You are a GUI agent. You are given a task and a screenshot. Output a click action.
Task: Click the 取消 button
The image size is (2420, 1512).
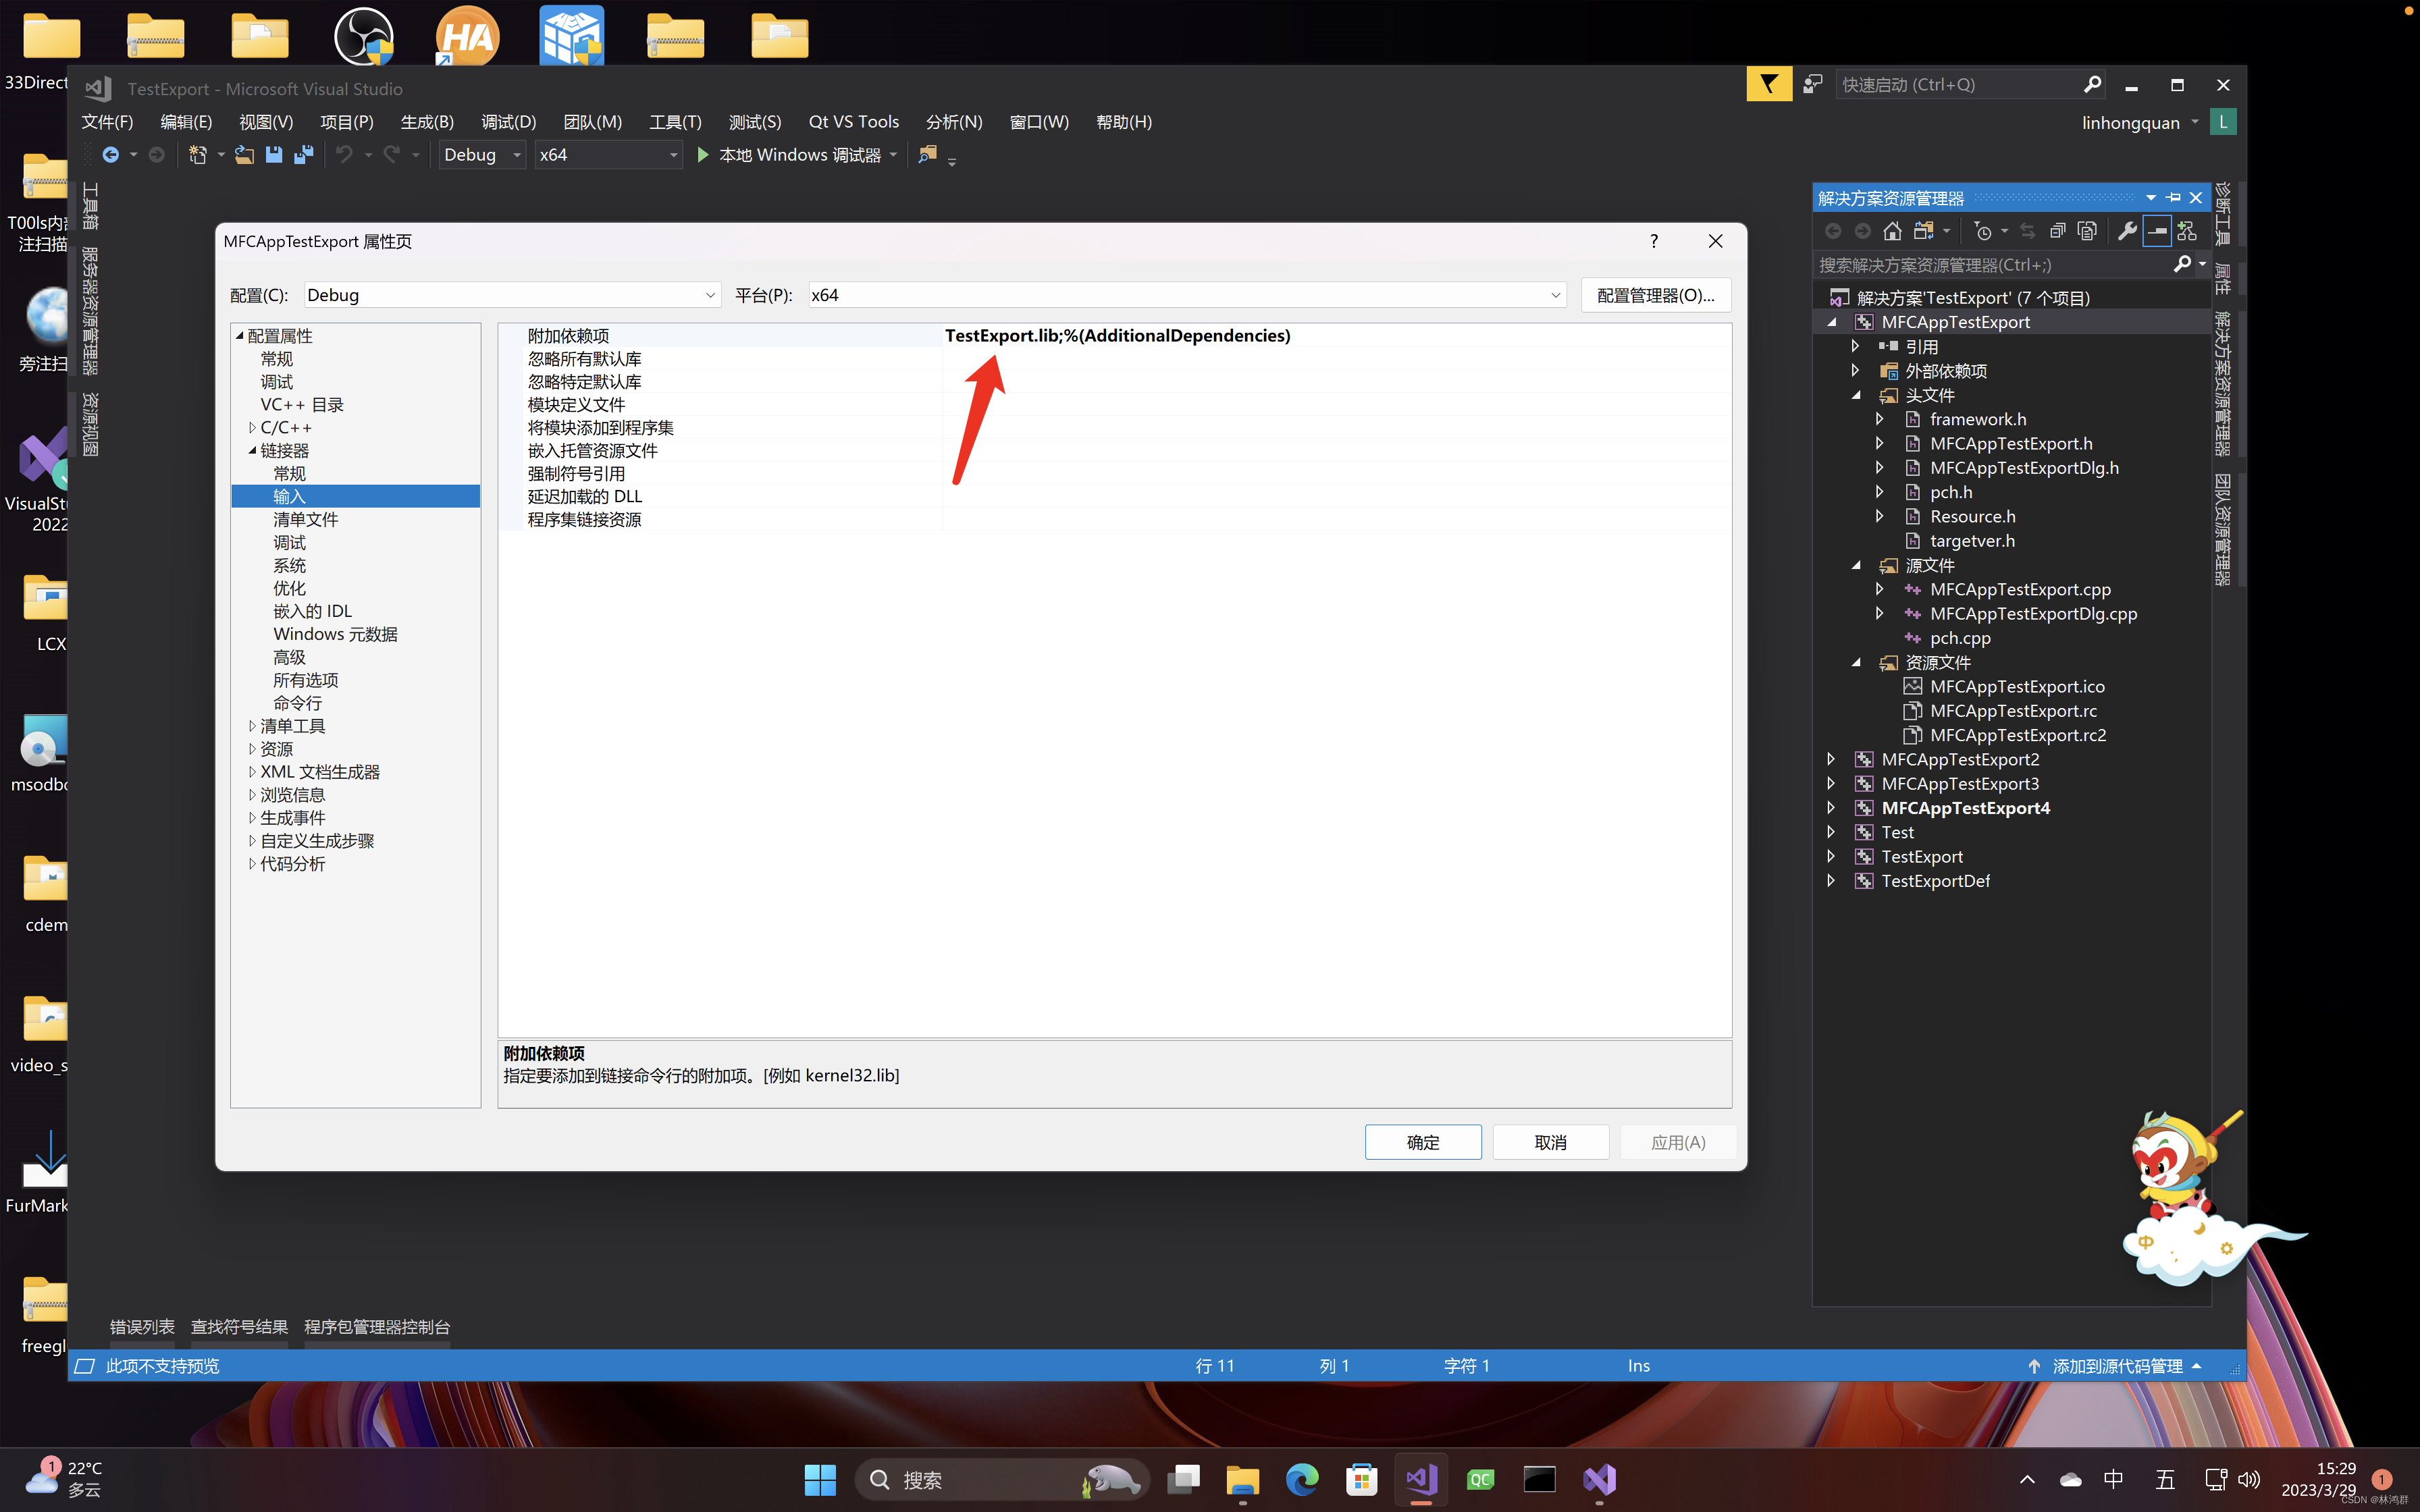click(1551, 1142)
